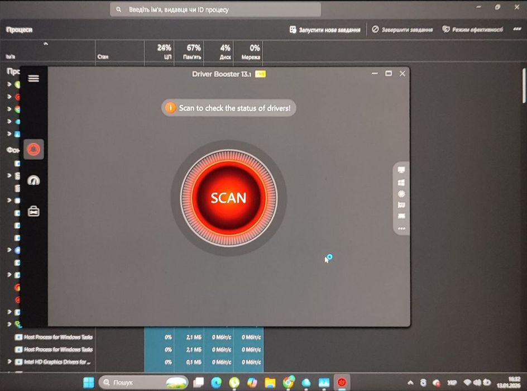Click the fifth icon above the dots in right panel

click(401, 216)
